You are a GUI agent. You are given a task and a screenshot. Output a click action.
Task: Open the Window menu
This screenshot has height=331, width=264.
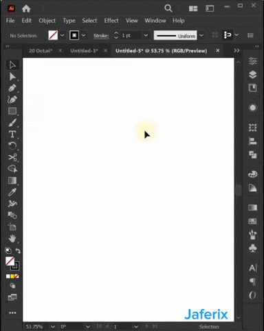pos(155,21)
